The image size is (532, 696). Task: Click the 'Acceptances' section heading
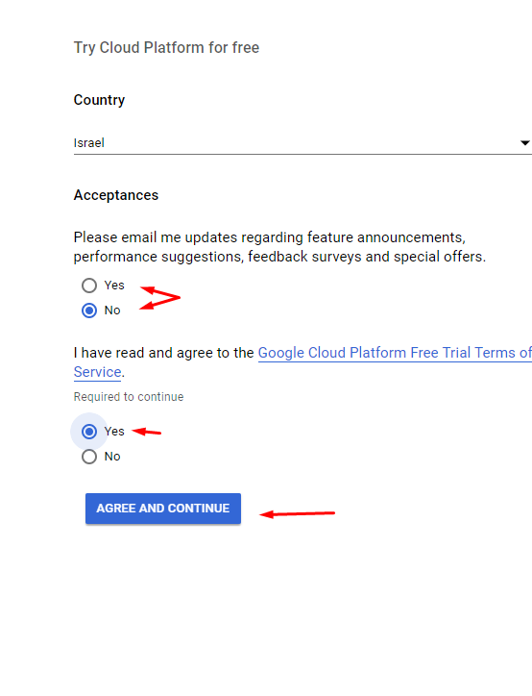(x=116, y=195)
